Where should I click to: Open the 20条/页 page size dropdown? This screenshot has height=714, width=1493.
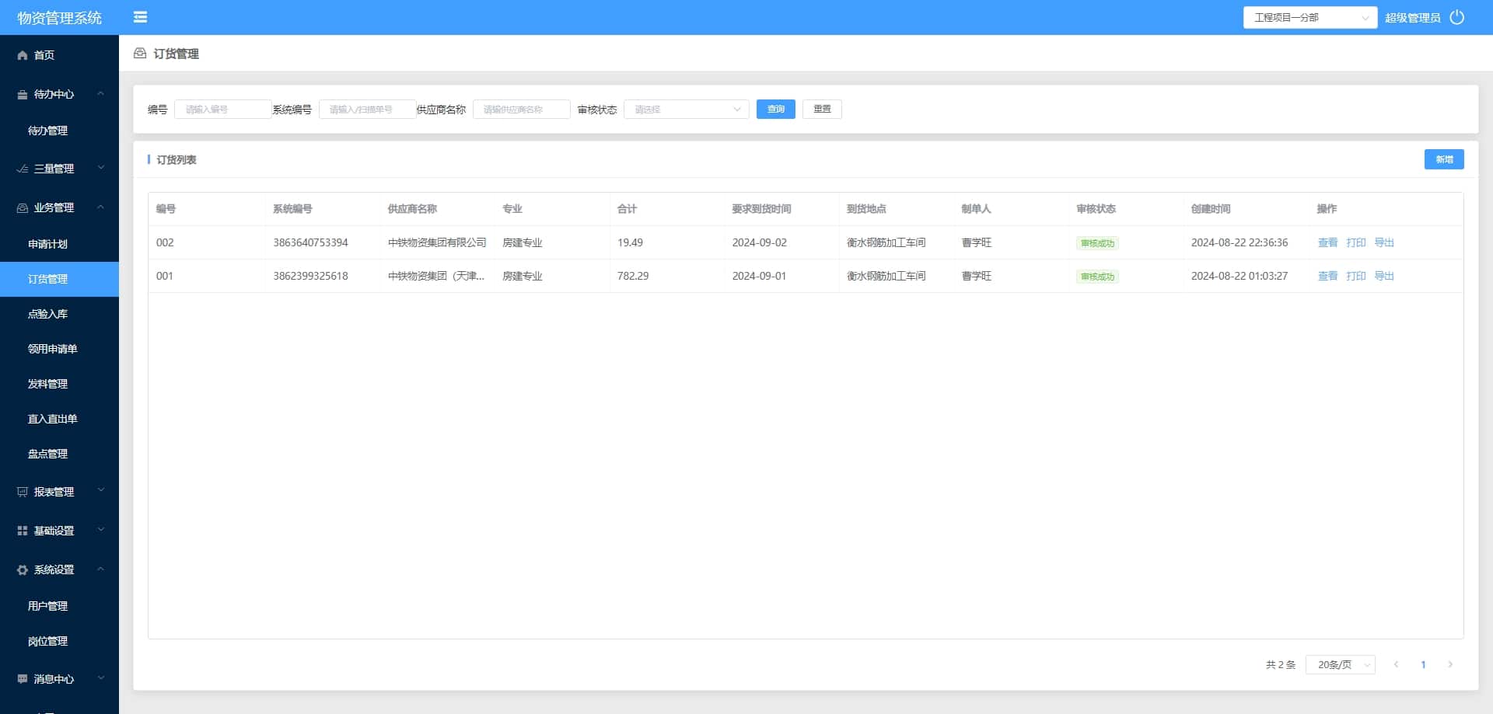point(1341,664)
